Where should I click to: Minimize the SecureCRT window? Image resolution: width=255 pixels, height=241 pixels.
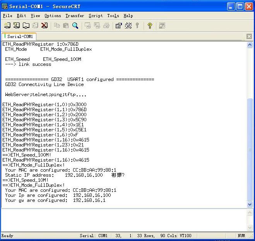231,7
